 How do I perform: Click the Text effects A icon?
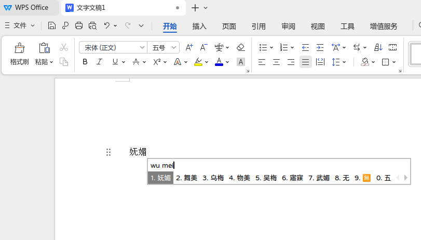[x=178, y=62]
